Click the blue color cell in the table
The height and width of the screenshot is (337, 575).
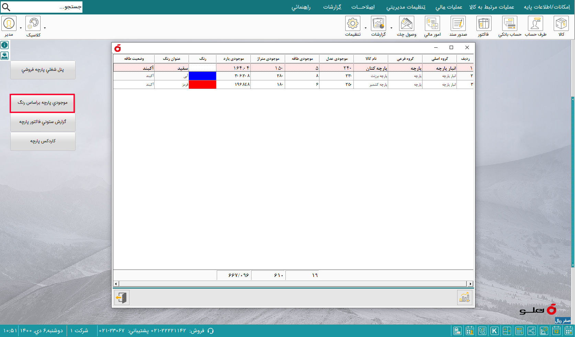(x=202, y=76)
